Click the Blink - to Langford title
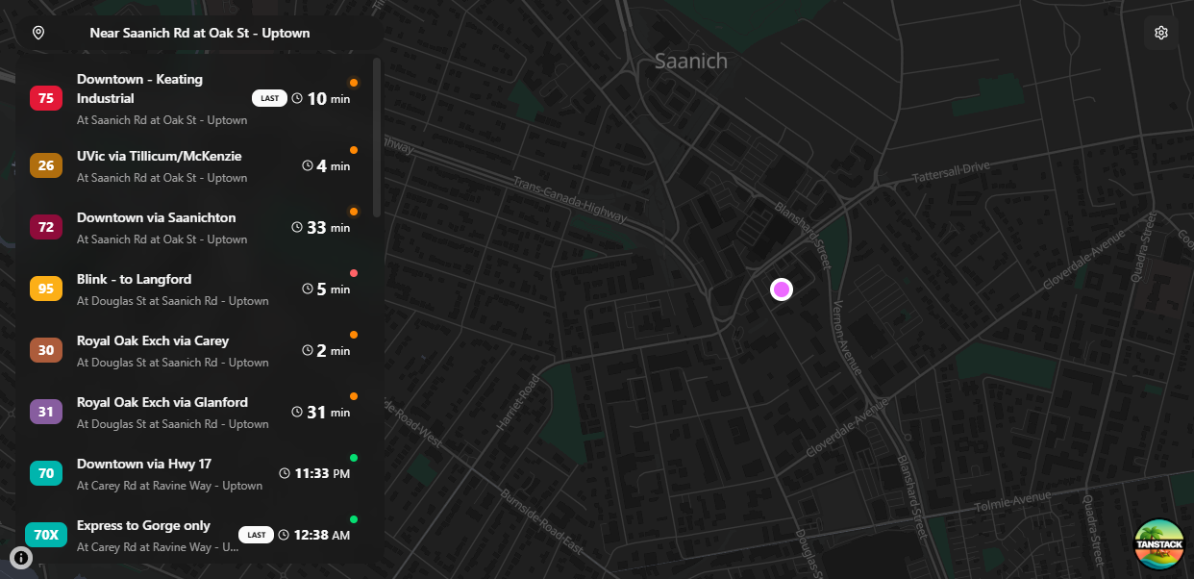 click(135, 280)
